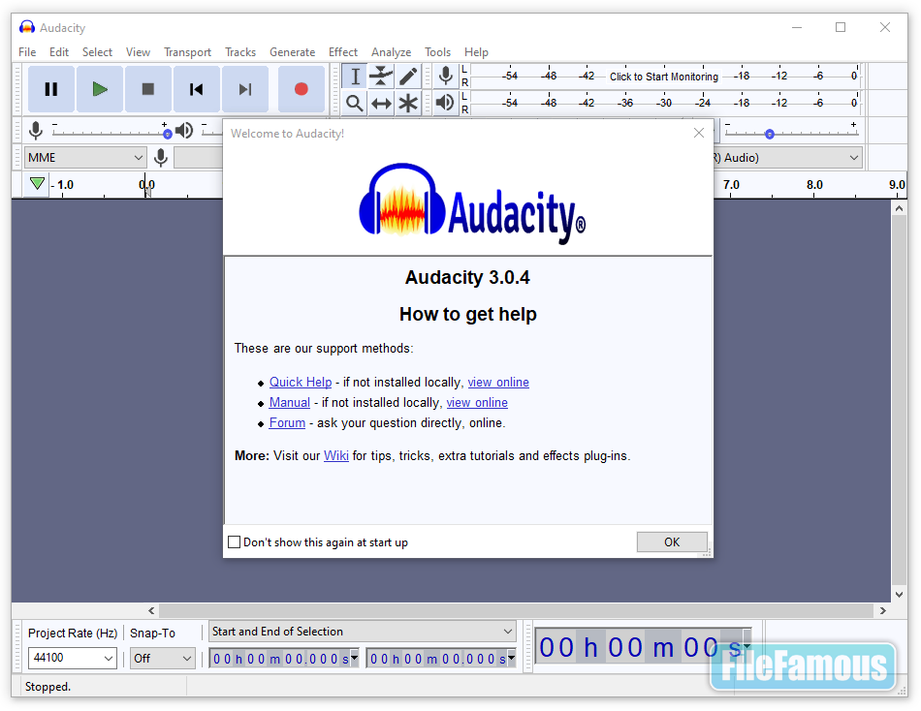Screen dimensions: 921x711
Task: Click the recording volume slider knob
Action: pos(168,134)
